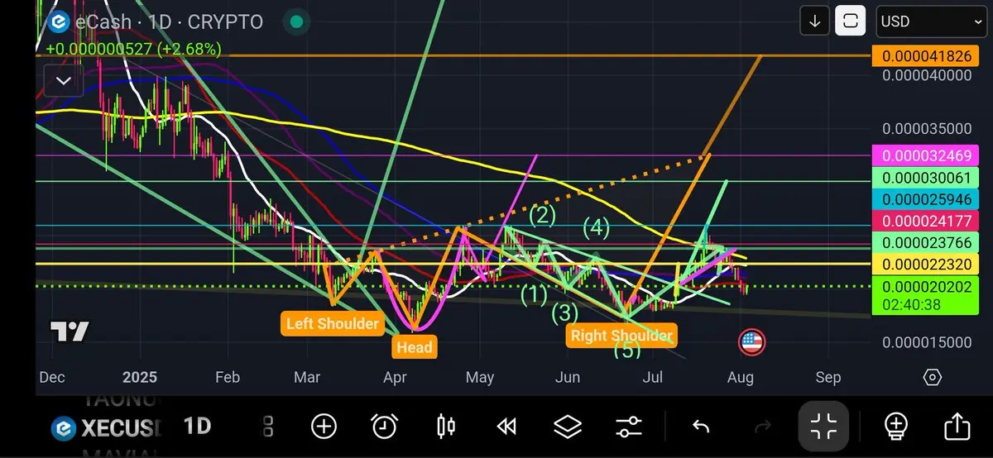Share the chart with the share icon
Image resolution: width=993 pixels, height=458 pixels.
click(x=957, y=427)
